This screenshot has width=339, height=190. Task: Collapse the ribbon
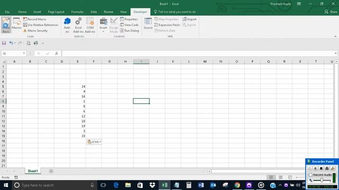tap(335, 36)
